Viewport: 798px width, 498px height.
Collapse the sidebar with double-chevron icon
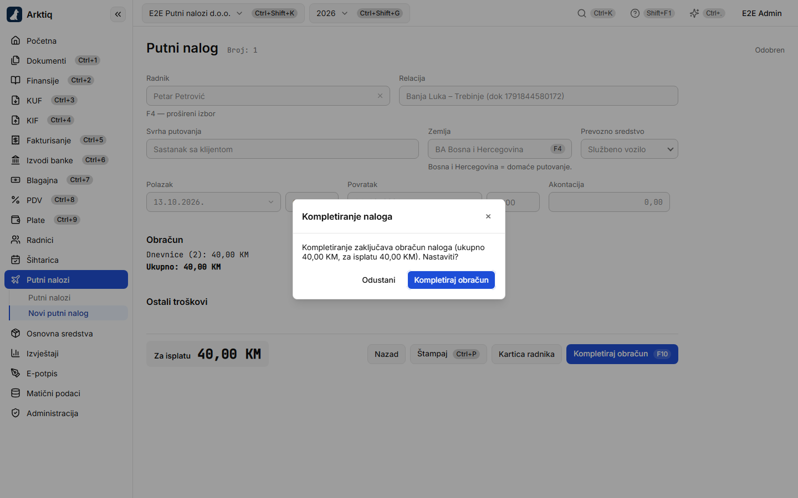point(118,14)
